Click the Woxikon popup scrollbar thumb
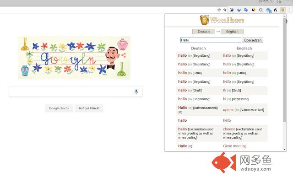Viewport: 293px width, 183px height. pyautogui.click(x=284, y=70)
